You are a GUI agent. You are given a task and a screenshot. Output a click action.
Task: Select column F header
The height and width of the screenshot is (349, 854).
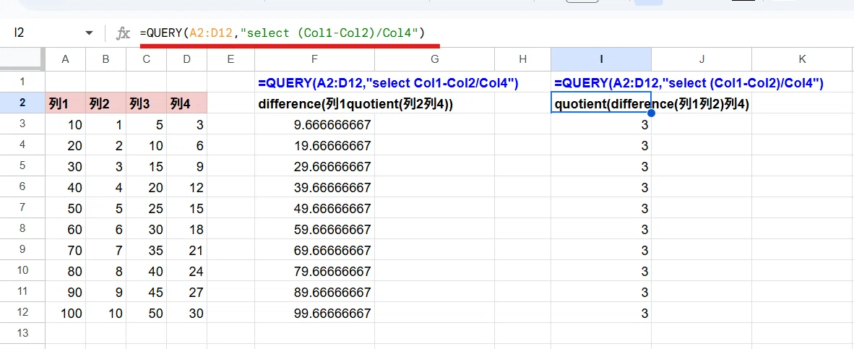(x=314, y=59)
